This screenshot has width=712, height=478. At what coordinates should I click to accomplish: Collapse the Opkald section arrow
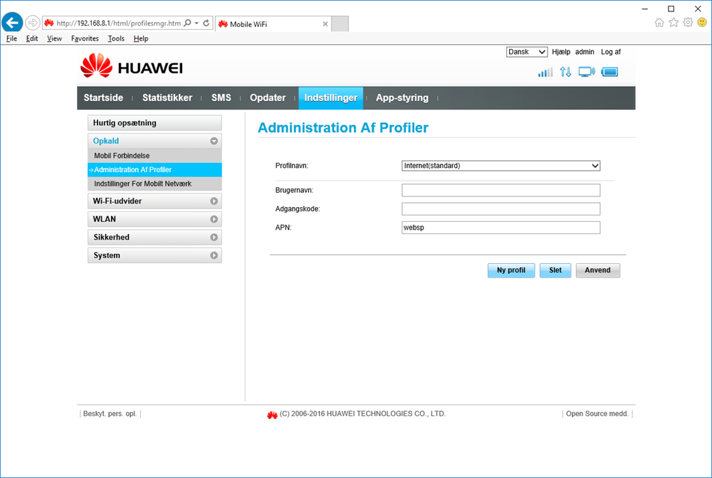coord(214,141)
